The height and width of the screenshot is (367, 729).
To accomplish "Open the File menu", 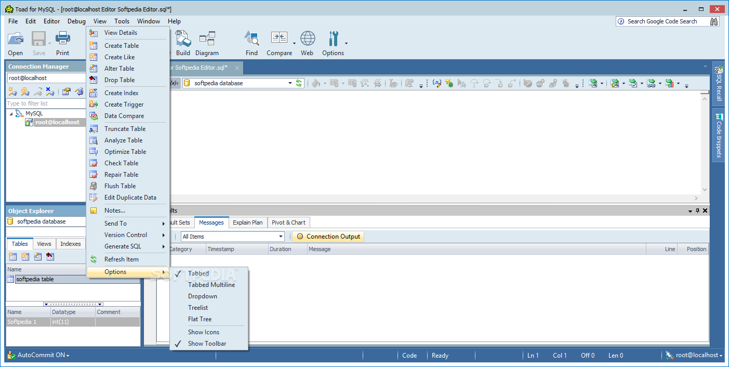I will pos(13,21).
